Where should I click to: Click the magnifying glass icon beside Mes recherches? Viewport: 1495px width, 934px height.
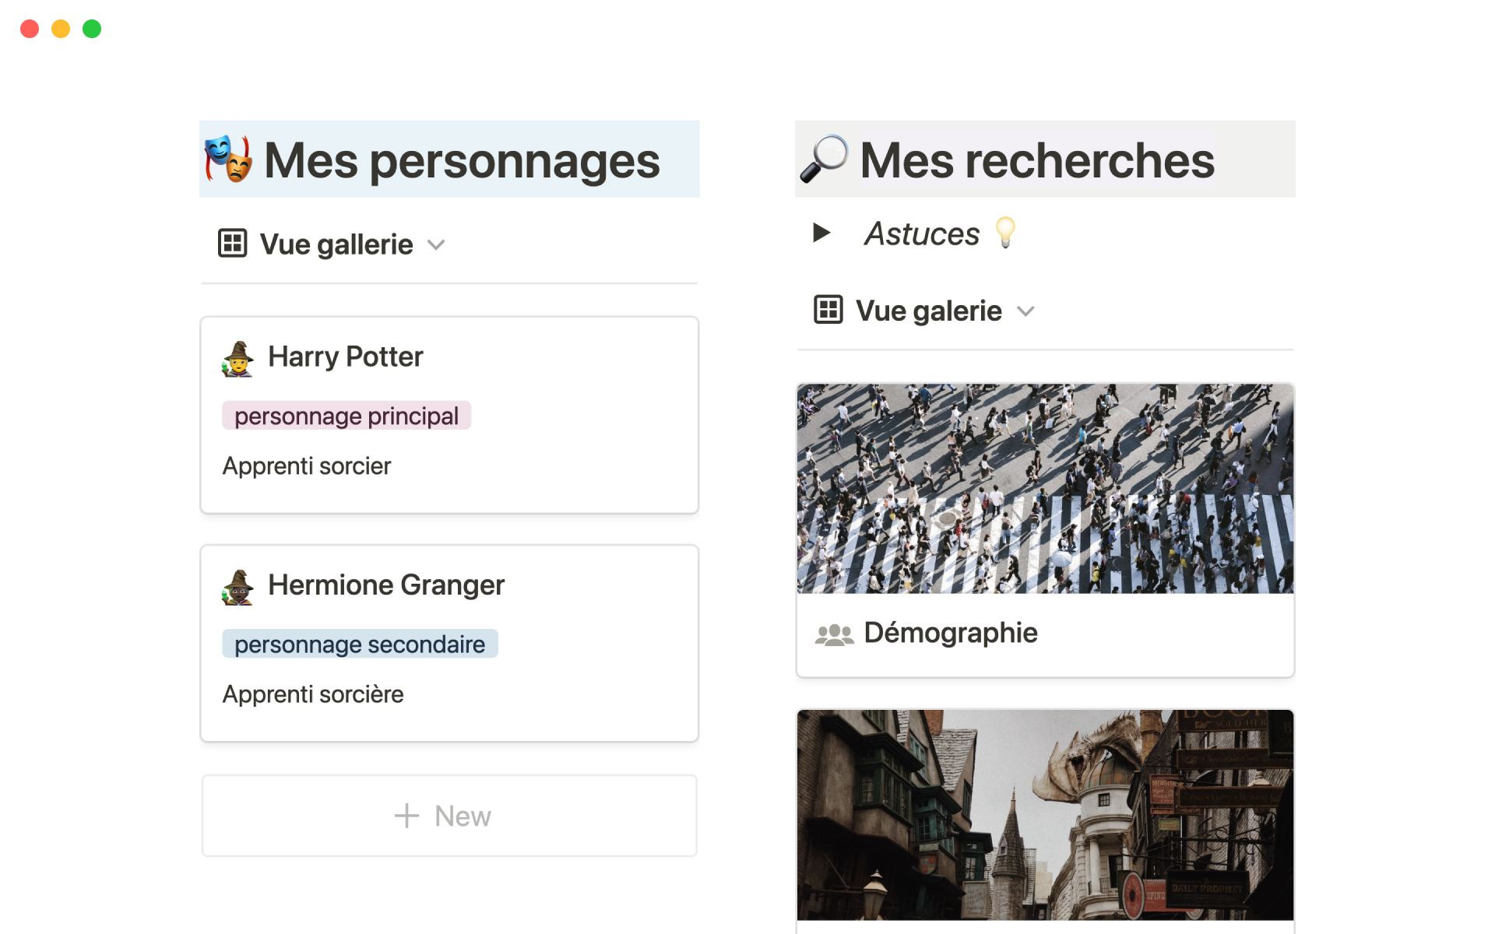click(824, 159)
